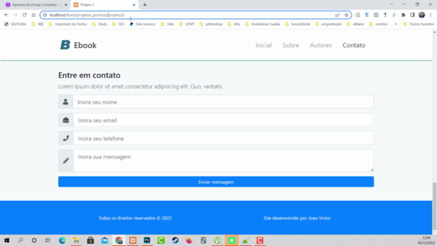Close the Projeto 2 tab
Image resolution: width=437 pixels, height=246 pixels.
pos(134,5)
